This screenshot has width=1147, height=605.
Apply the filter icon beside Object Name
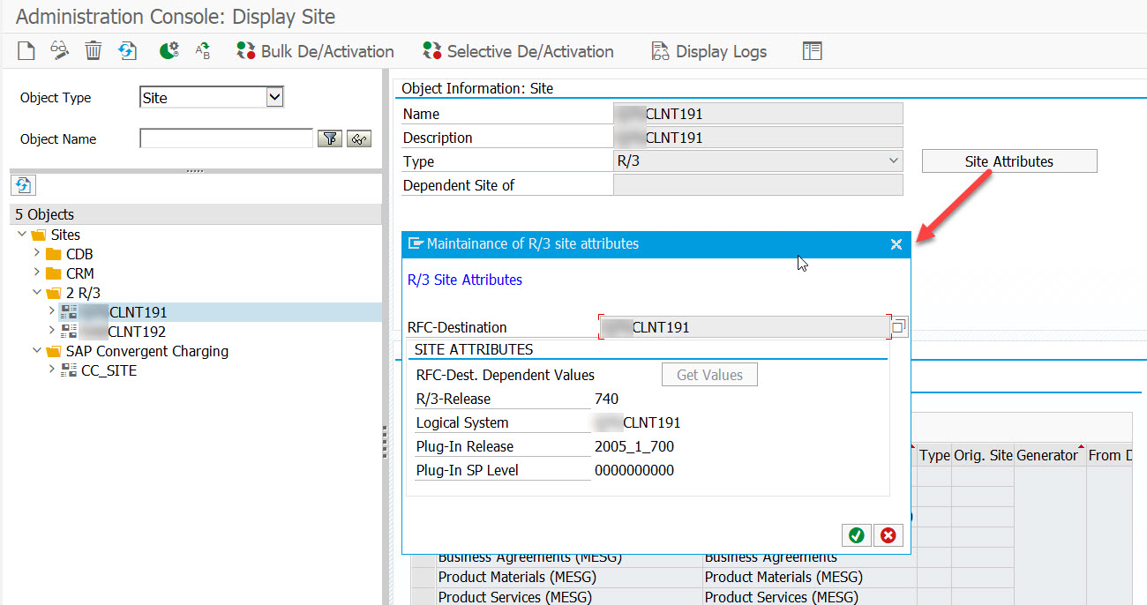click(330, 138)
